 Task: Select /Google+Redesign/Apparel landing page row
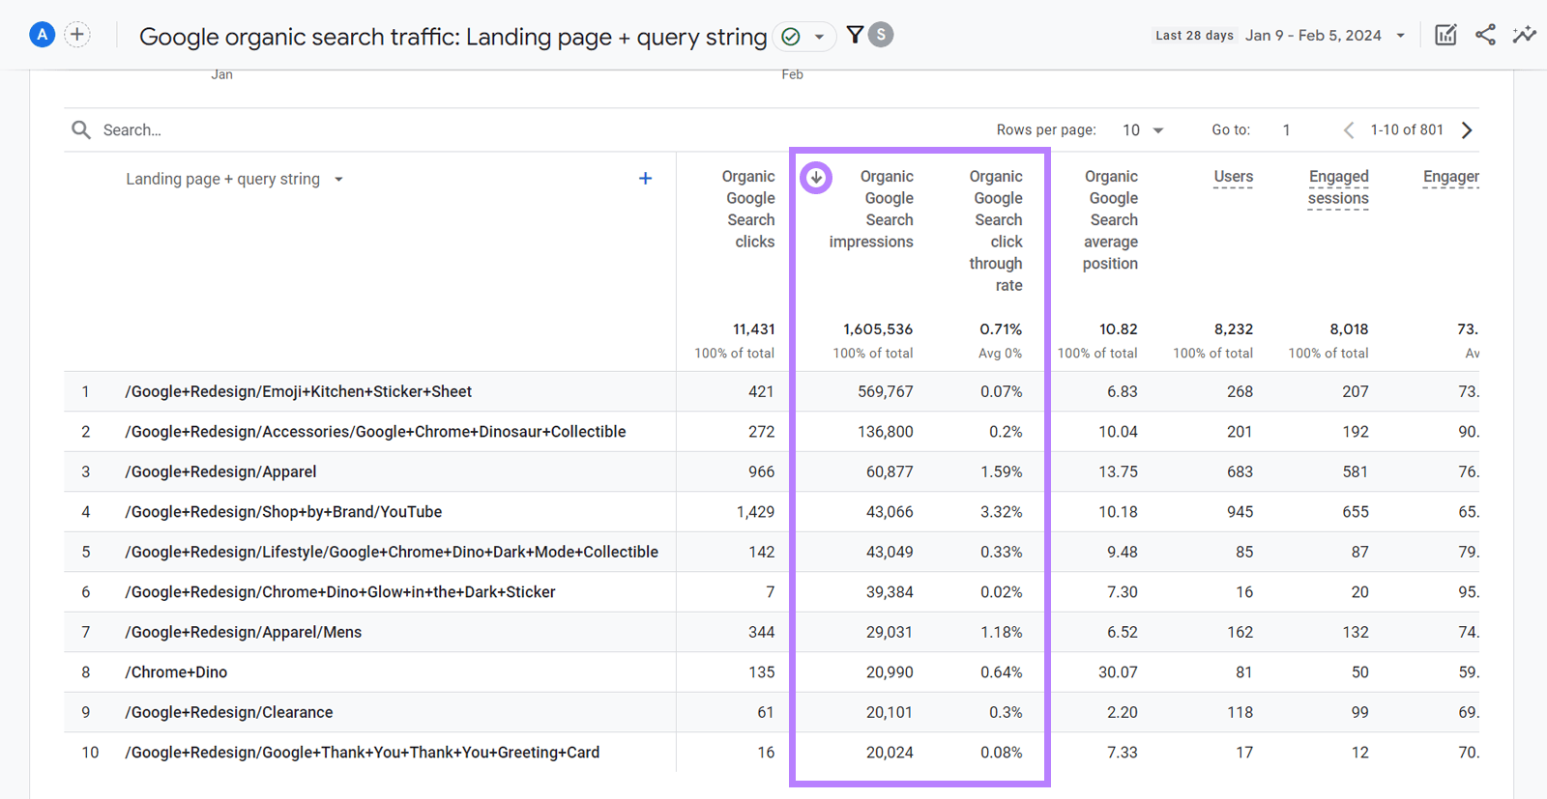220,471
